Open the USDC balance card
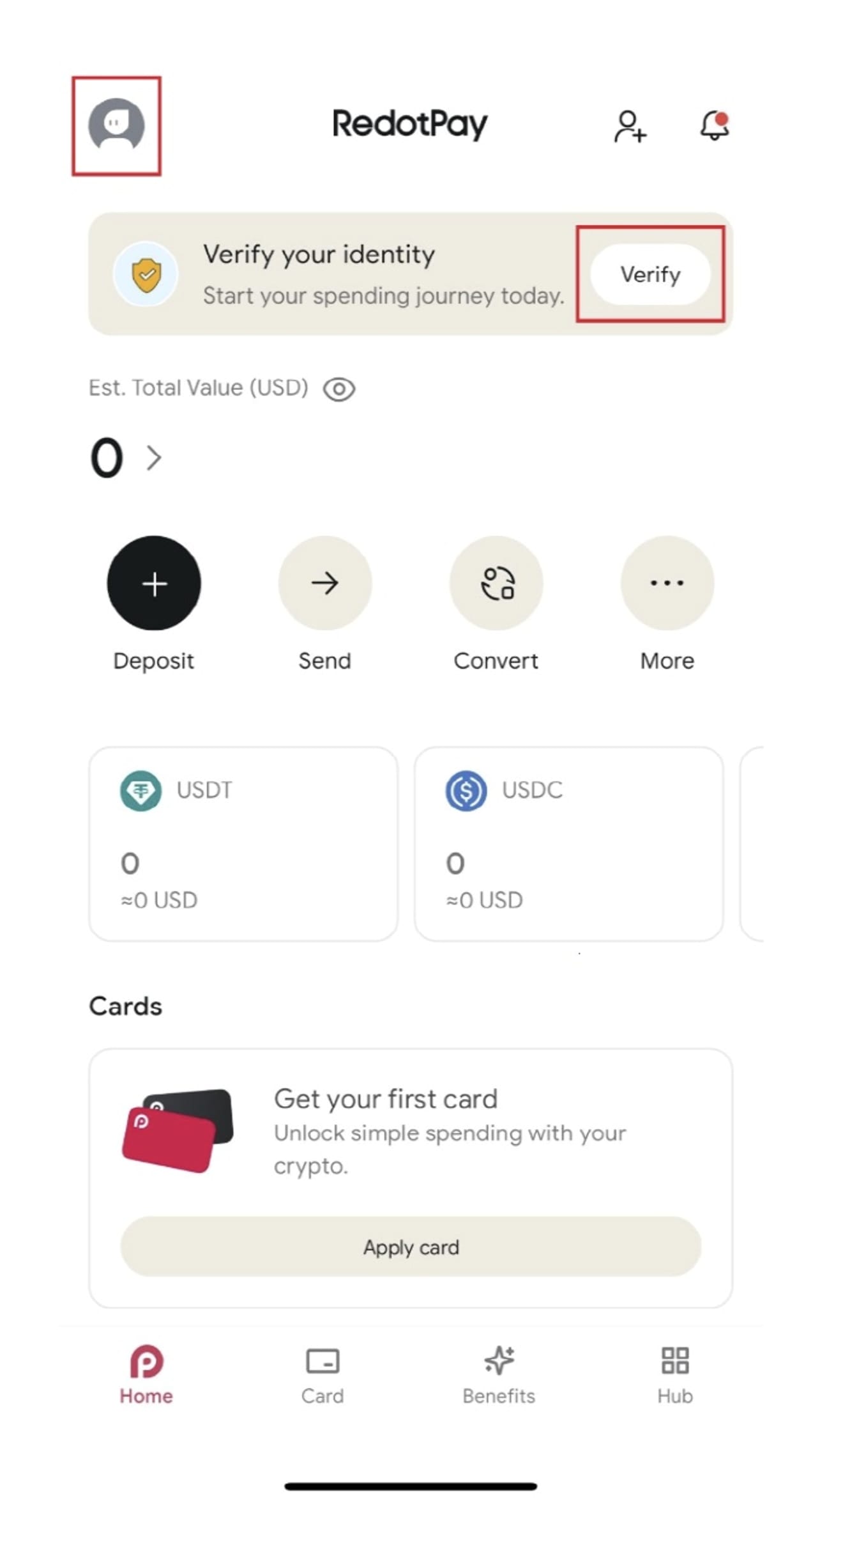This screenshot has width=843, height=1563. point(568,844)
